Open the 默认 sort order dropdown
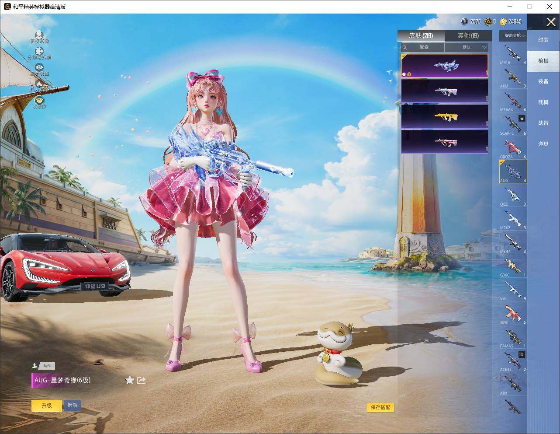 (x=467, y=47)
